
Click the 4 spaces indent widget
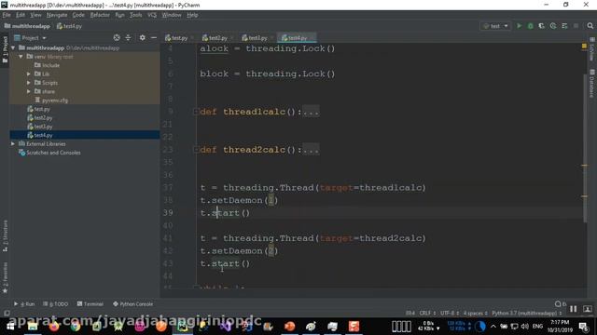(475, 314)
